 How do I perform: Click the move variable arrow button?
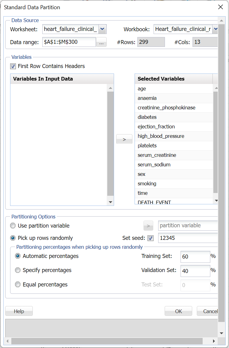(124, 139)
